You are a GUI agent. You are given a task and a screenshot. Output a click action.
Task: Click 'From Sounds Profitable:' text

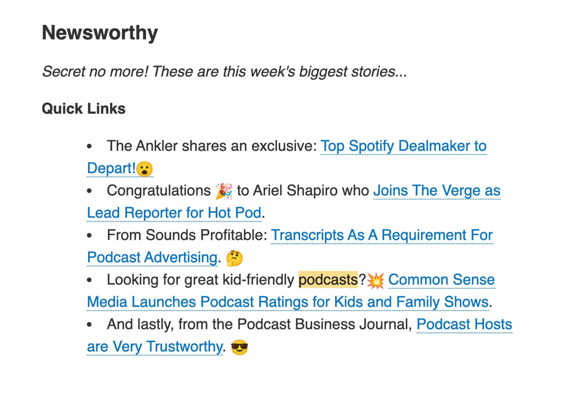click(x=187, y=235)
